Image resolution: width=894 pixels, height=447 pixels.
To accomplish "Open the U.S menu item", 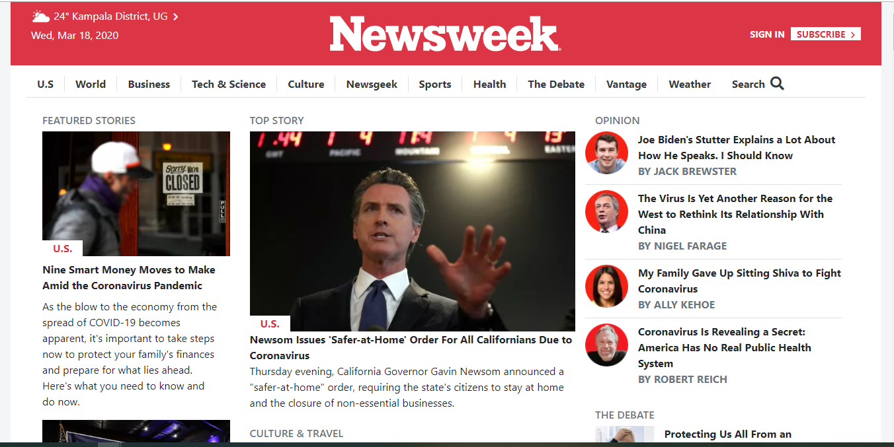I will pos(46,84).
